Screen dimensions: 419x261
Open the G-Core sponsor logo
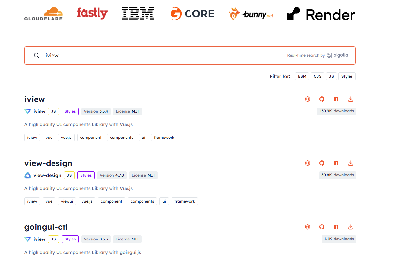coord(192,14)
